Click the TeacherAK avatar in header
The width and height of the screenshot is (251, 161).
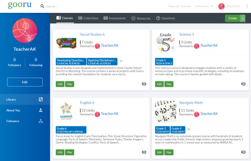click(221, 6)
